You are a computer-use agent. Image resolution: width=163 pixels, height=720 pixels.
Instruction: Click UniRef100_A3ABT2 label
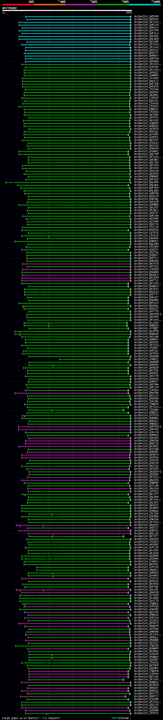coord(146,359)
